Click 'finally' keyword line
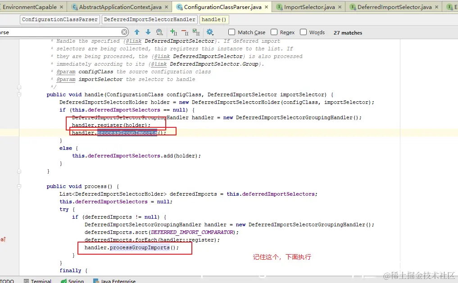The image size is (458, 283). [x=70, y=270]
